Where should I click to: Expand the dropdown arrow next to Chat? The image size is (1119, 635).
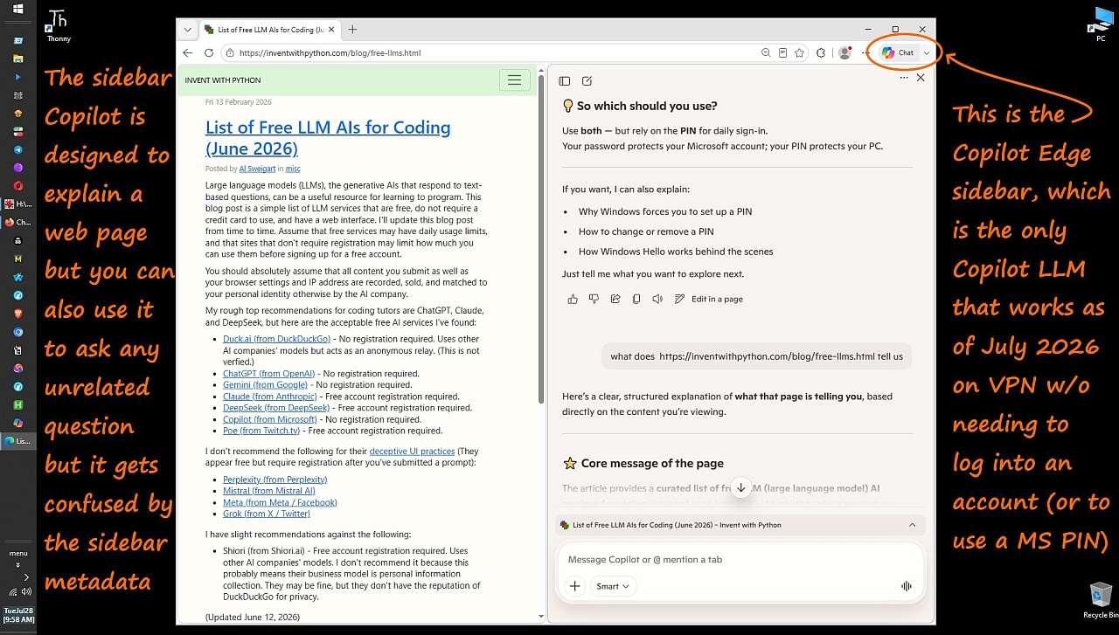[x=927, y=52]
